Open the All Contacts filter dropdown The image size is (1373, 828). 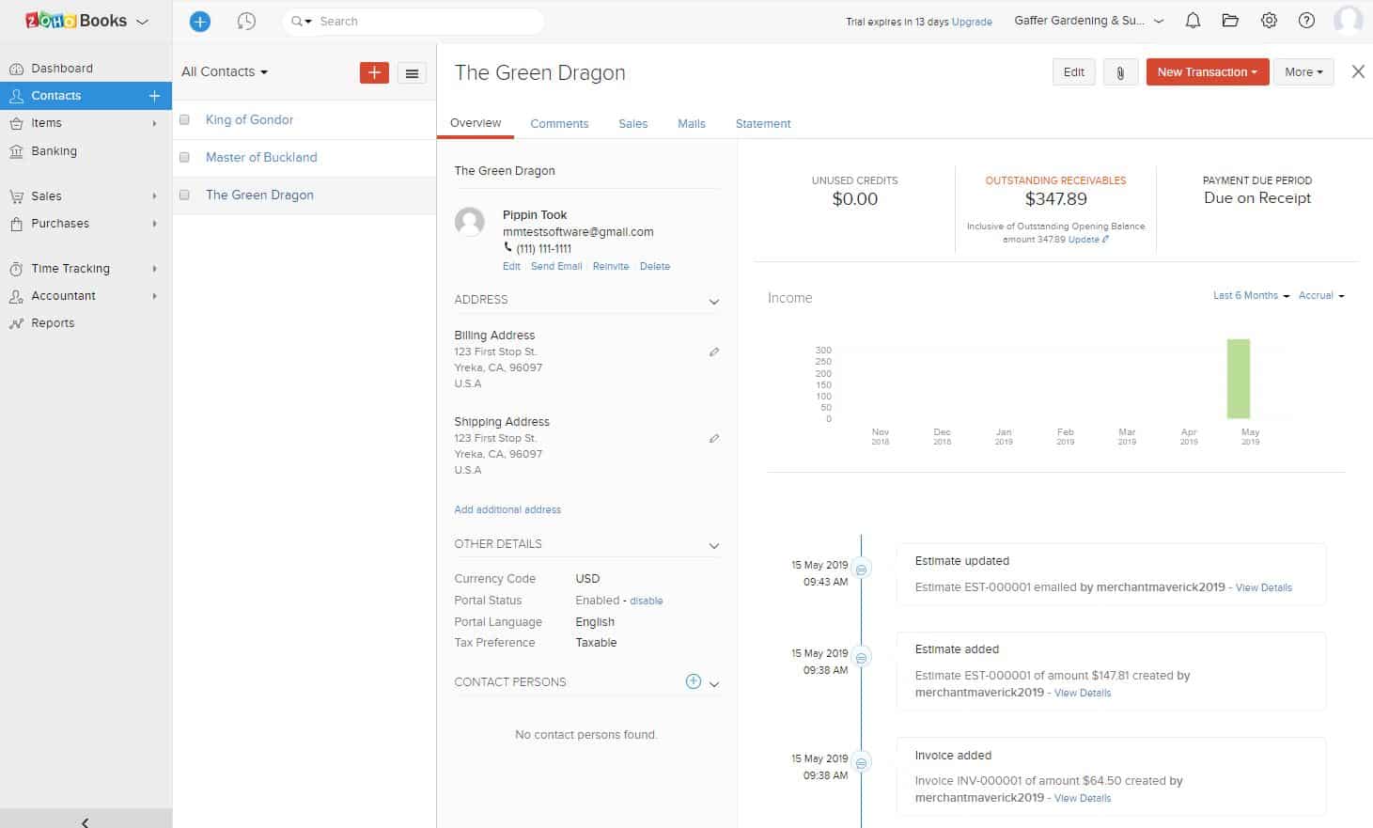pos(225,71)
